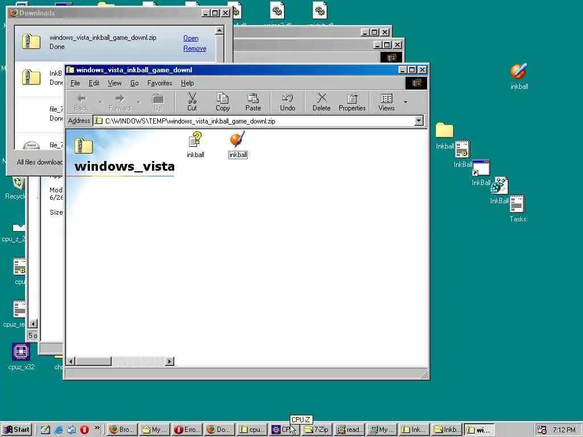Image resolution: width=583 pixels, height=437 pixels.
Task: Switch to the Erro... Opera taskbar button
Action: 187,430
